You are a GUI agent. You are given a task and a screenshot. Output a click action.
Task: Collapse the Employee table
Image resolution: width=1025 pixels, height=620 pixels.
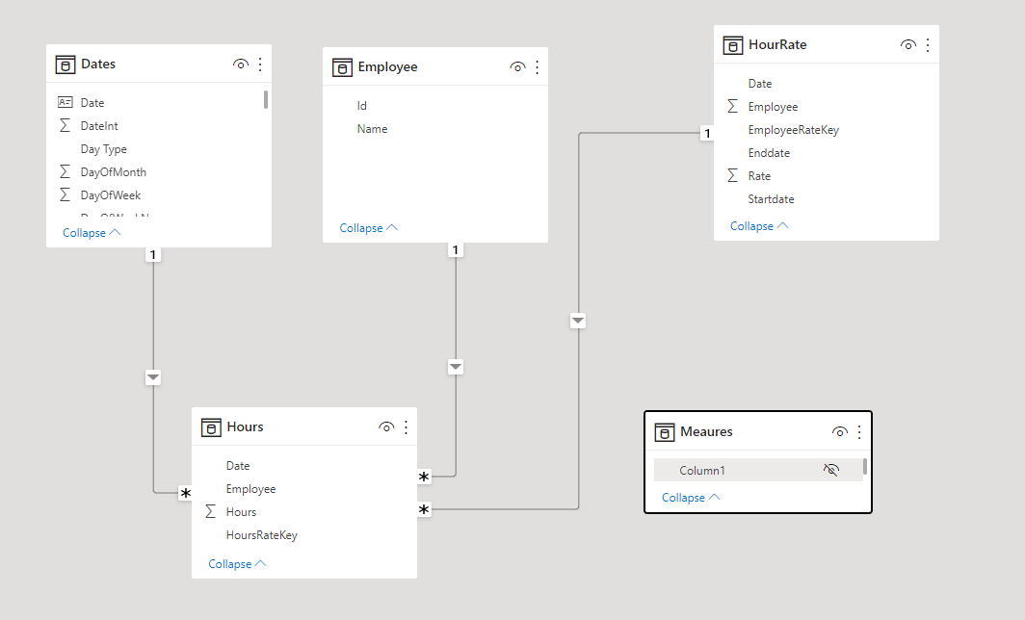(x=368, y=228)
